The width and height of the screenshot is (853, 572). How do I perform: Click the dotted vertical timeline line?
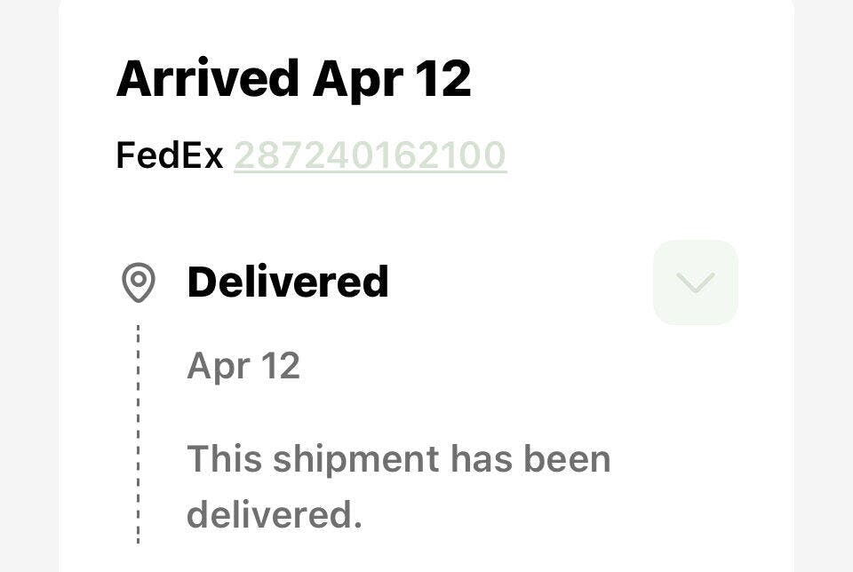139,435
